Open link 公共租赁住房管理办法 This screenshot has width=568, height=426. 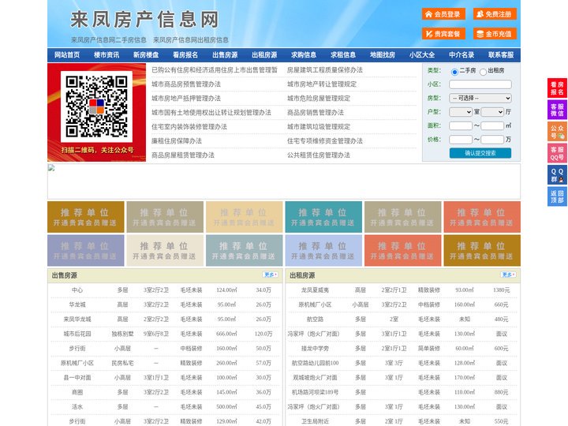click(x=319, y=155)
